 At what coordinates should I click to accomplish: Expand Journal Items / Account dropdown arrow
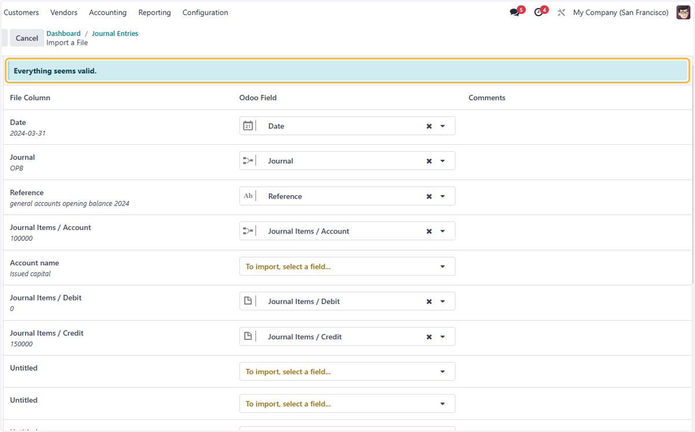pyautogui.click(x=442, y=231)
